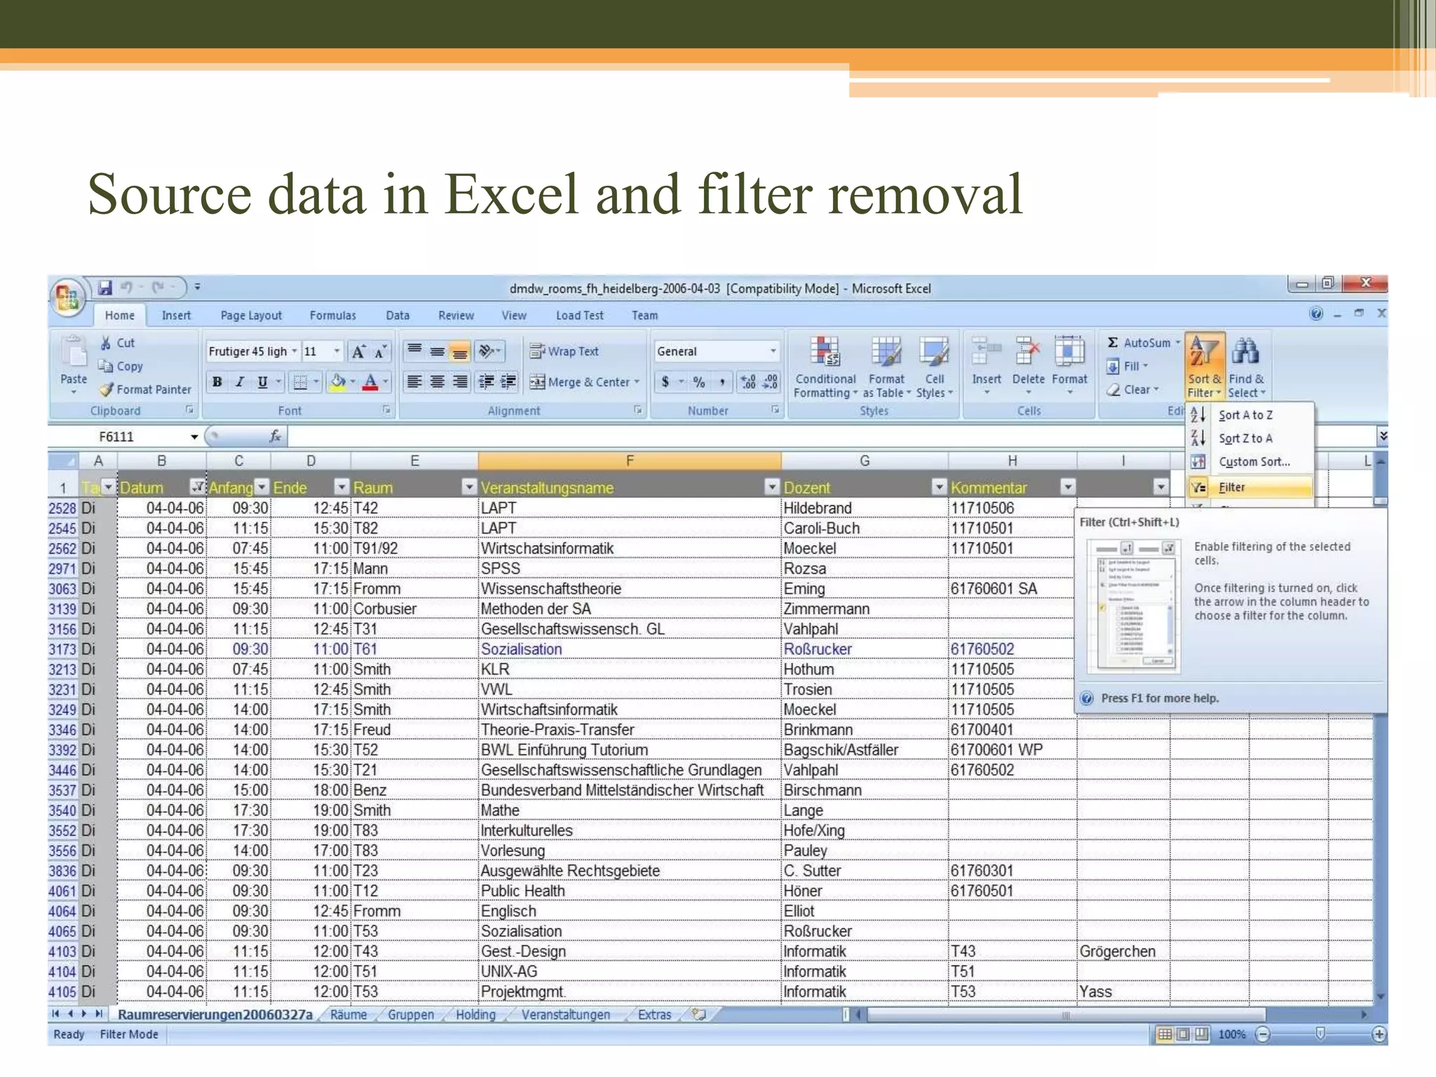Click the Save icon in quick access toolbar
The width and height of the screenshot is (1436, 1077).
coord(105,287)
